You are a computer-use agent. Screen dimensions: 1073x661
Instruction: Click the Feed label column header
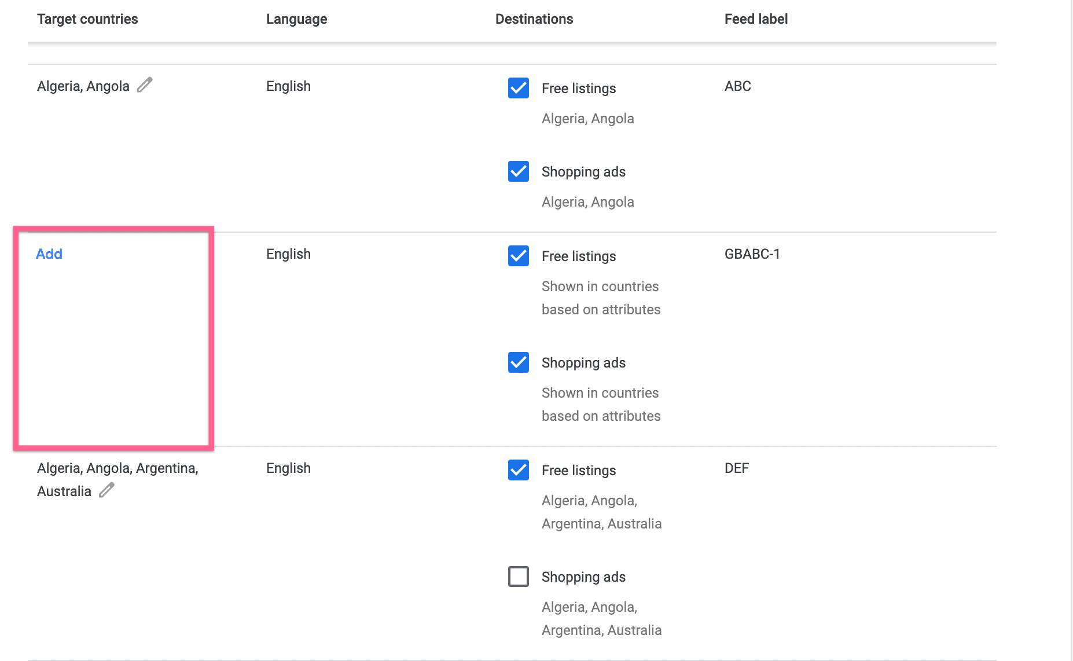point(756,19)
